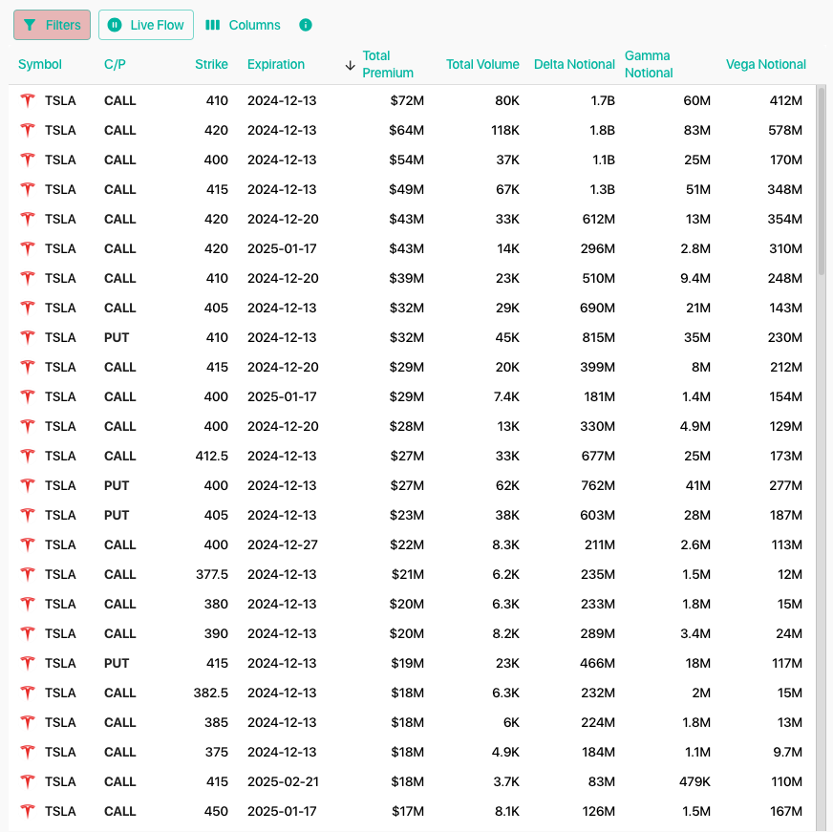Click Tesla logo in 412.5 strike row
833x832 pixels.
click(x=28, y=456)
